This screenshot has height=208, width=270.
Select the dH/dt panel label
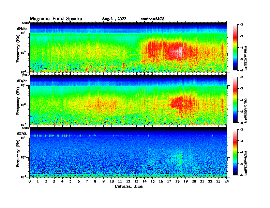pyautogui.click(x=22, y=29)
